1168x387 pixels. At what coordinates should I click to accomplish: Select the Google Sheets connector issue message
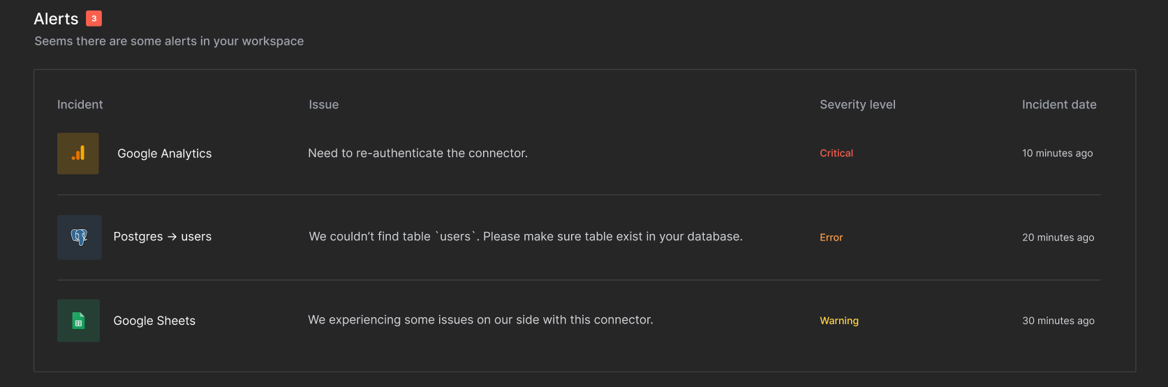pos(480,320)
